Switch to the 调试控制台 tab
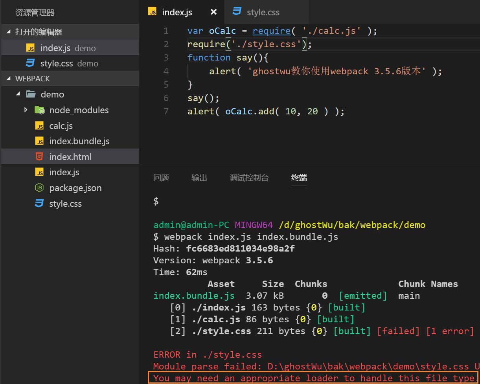This screenshot has width=480, height=384. 249,178
